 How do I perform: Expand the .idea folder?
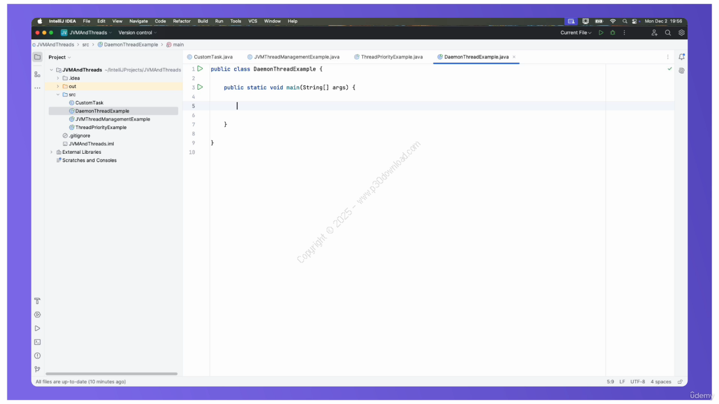pos(58,78)
